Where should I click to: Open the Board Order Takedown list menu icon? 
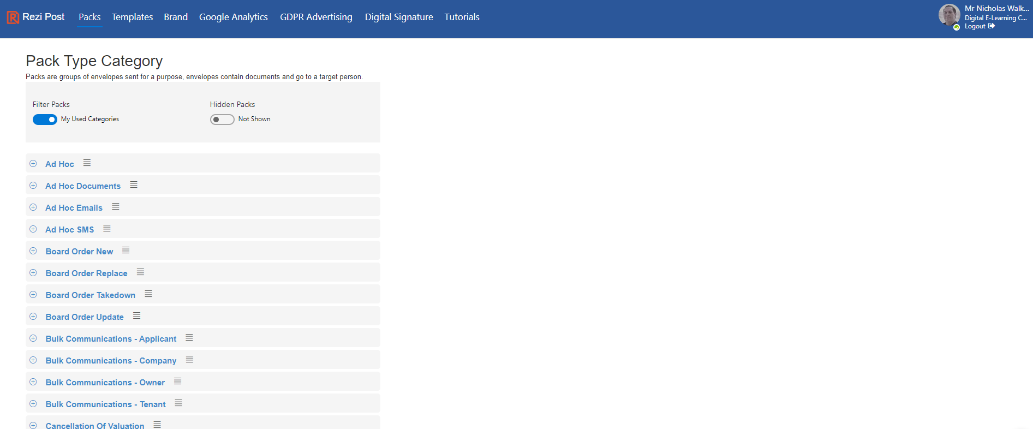point(148,294)
